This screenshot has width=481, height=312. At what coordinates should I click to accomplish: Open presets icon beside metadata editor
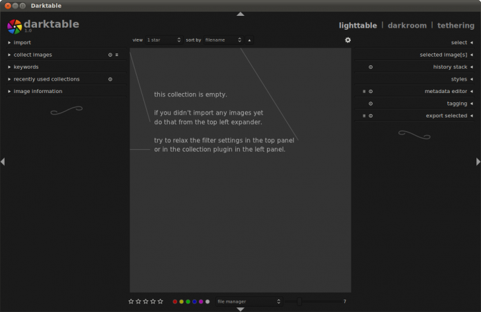364,92
